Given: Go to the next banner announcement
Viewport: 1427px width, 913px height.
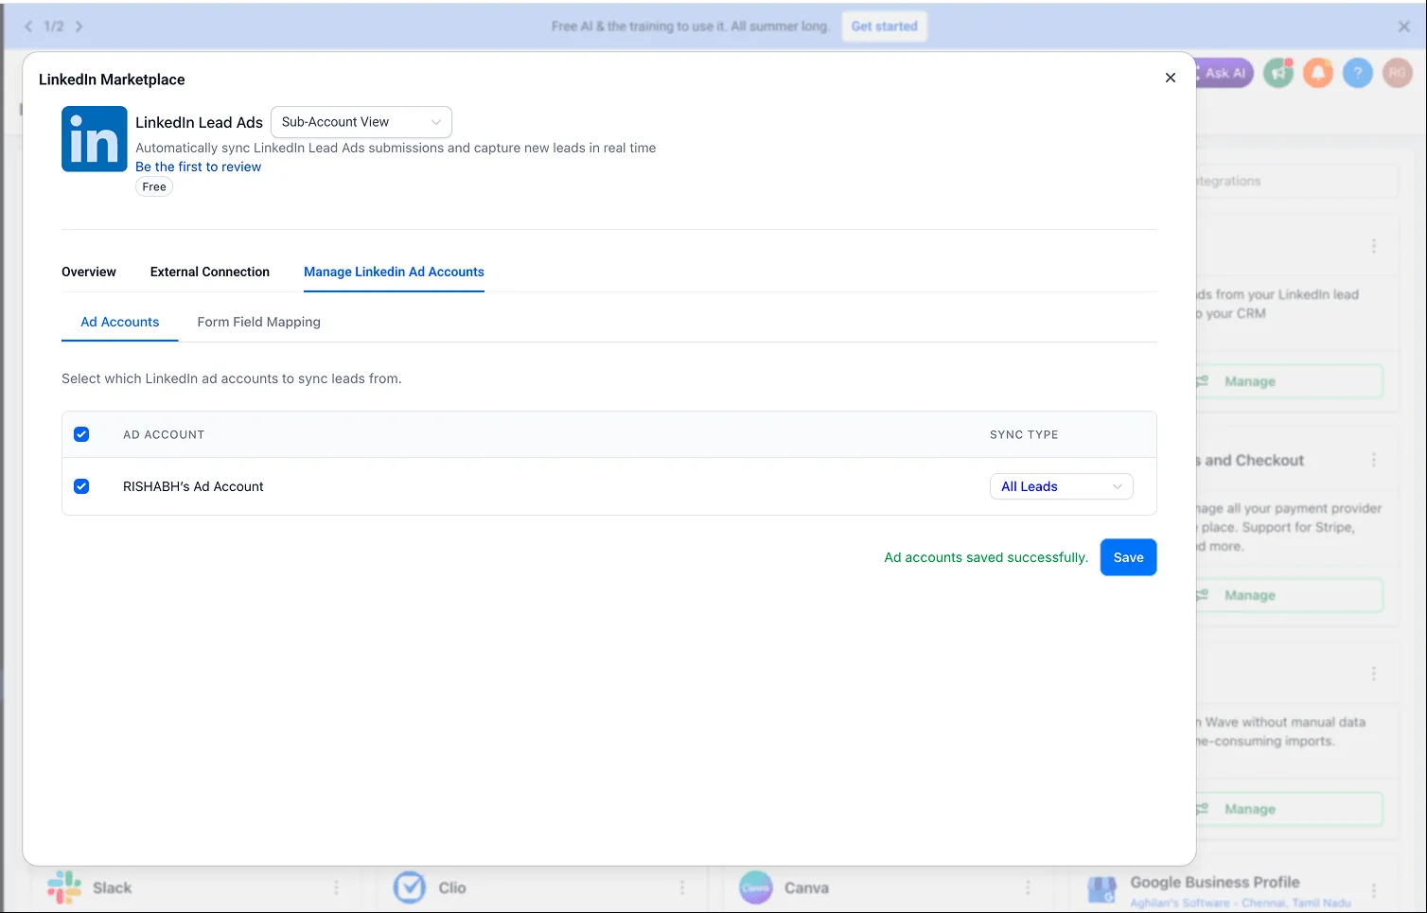Looking at the screenshot, I should click(x=79, y=26).
